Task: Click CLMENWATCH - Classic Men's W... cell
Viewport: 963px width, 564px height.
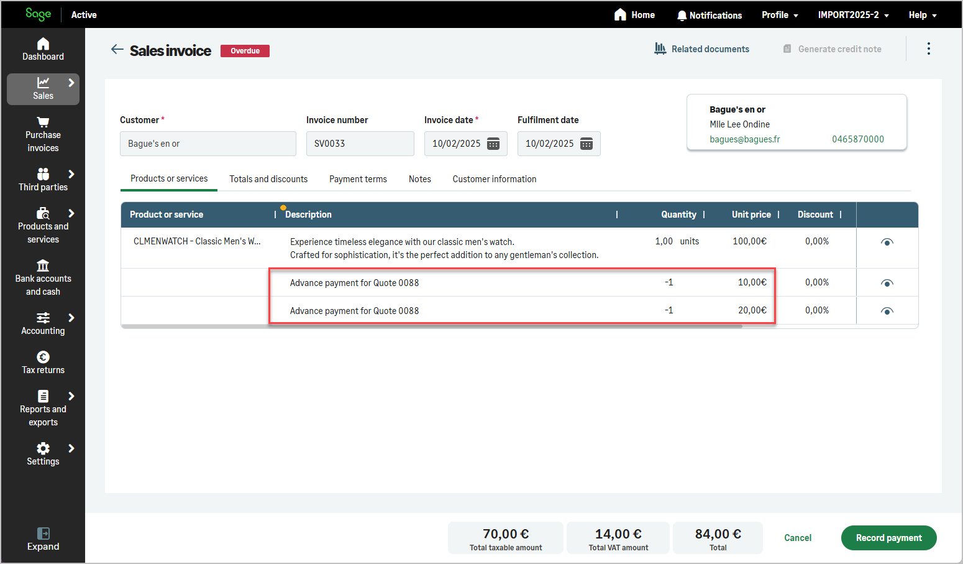Action: coord(197,241)
